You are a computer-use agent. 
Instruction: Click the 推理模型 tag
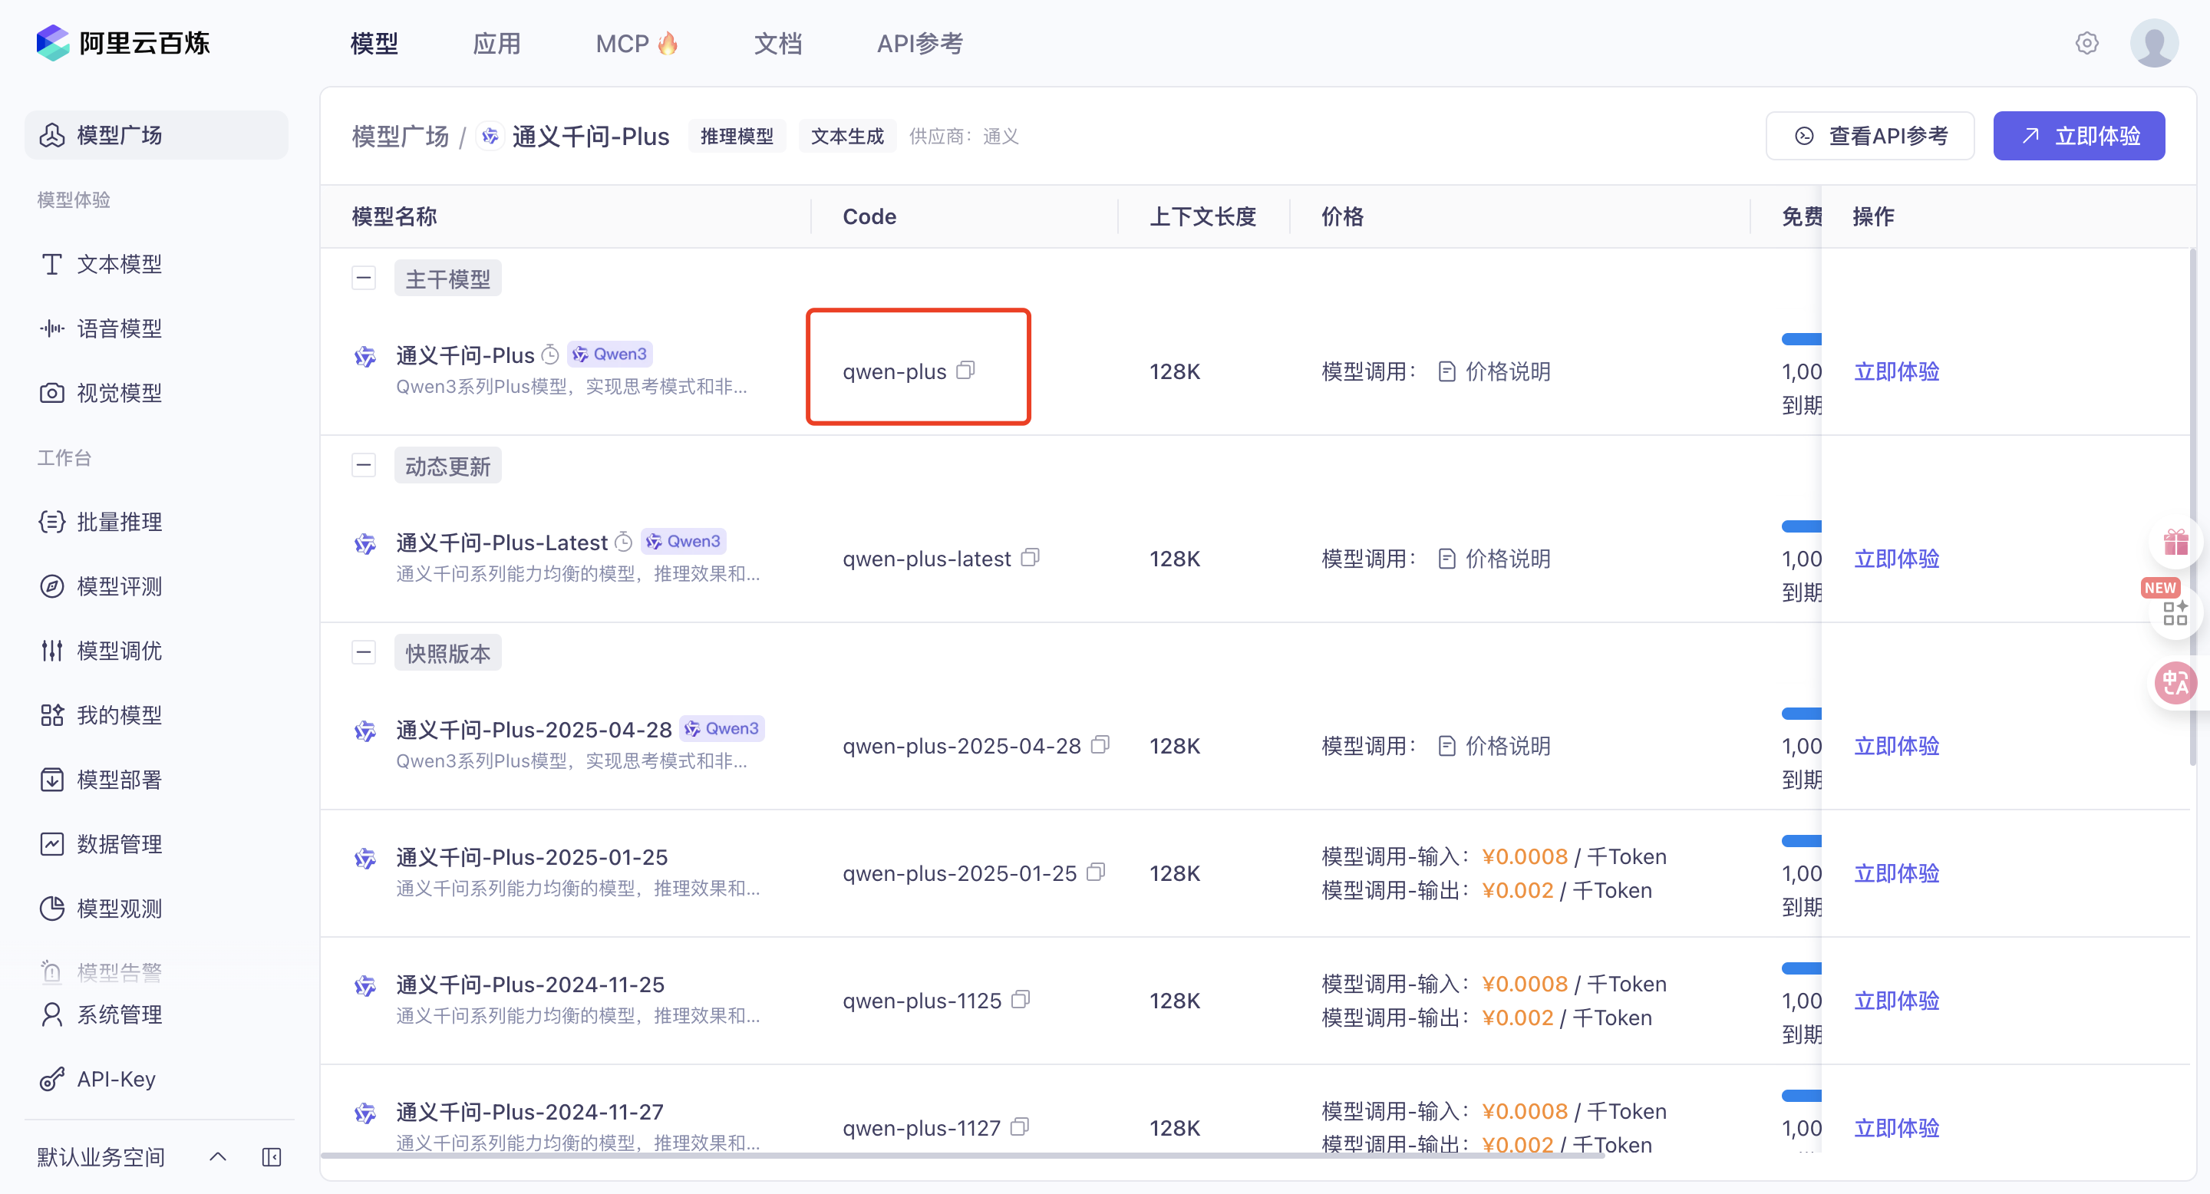[x=737, y=136]
